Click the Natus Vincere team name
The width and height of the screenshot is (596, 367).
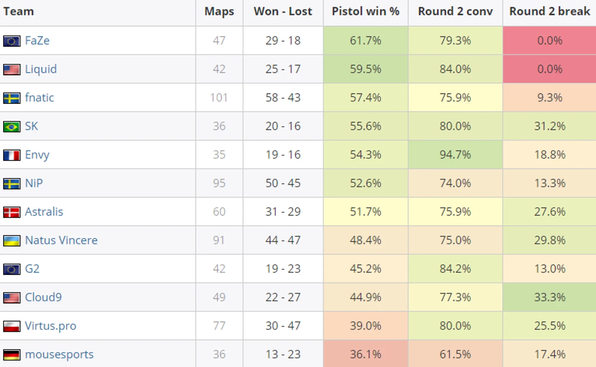[x=61, y=240]
